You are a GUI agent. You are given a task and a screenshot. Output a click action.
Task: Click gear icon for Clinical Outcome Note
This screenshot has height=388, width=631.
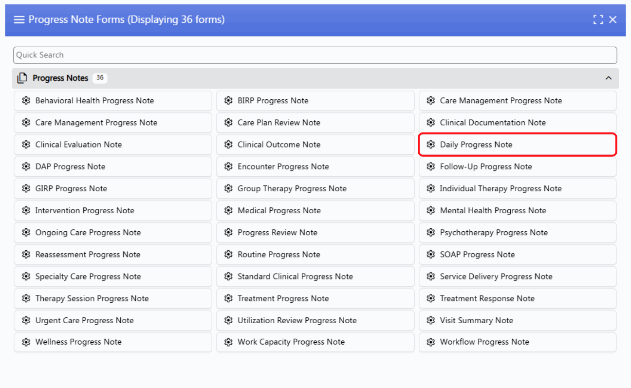tap(228, 145)
